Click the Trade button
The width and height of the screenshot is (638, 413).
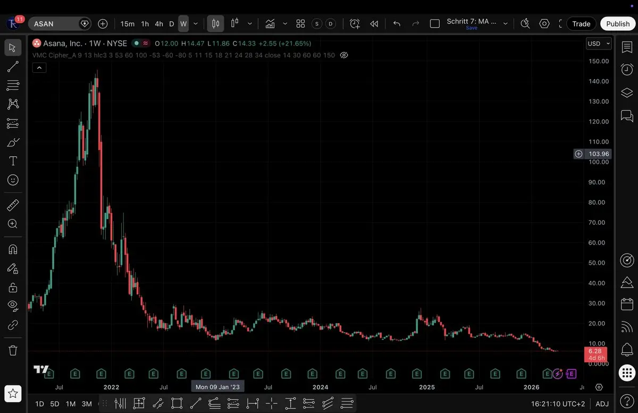pos(582,24)
